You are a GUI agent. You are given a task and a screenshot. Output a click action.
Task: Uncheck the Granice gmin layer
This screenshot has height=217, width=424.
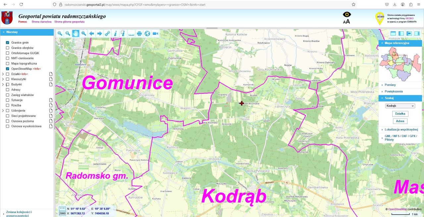coord(8,43)
